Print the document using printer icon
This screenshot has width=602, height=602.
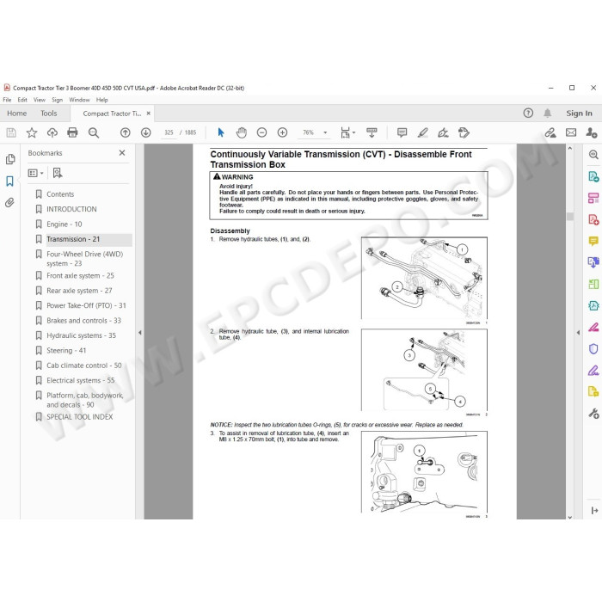(72, 132)
